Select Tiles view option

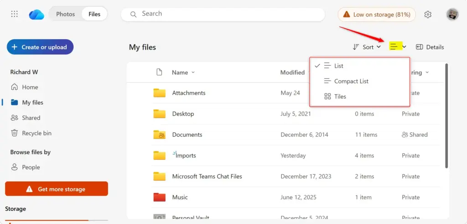pos(360,97)
